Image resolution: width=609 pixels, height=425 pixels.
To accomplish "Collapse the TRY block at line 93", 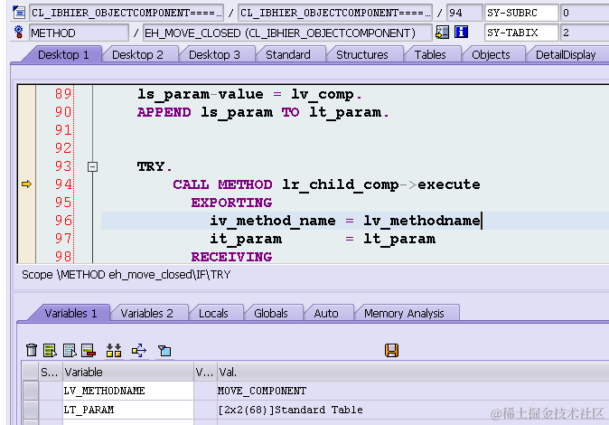I will pyautogui.click(x=92, y=166).
